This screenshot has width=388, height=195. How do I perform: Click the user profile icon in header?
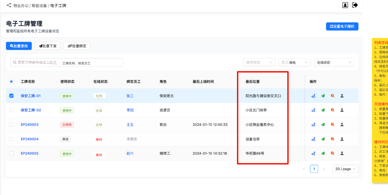coord(345,5)
